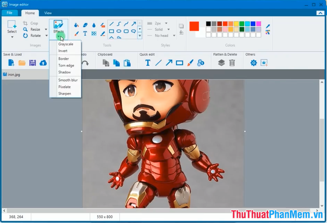Pick the S-curve shape
The image size is (327, 223).
pyautogui.click(x=119, y=24)
